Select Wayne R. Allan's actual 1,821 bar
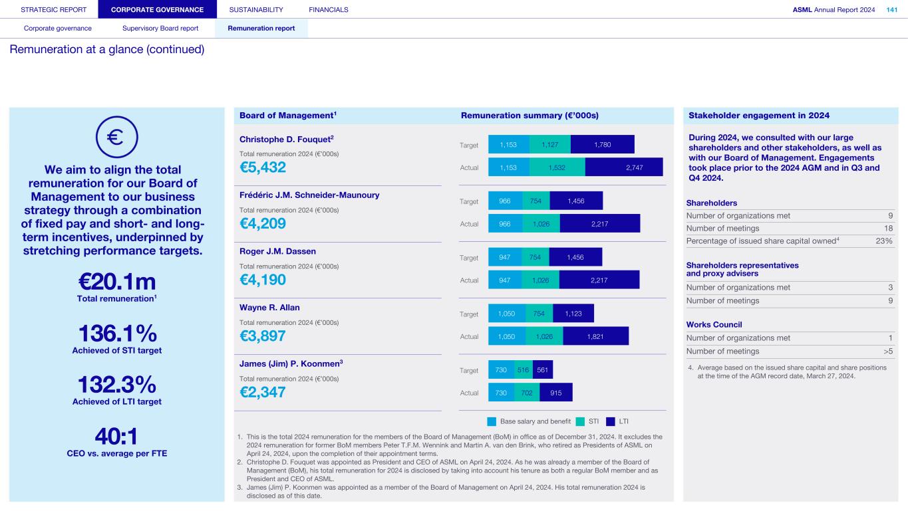908x511 pixels. 595,336
